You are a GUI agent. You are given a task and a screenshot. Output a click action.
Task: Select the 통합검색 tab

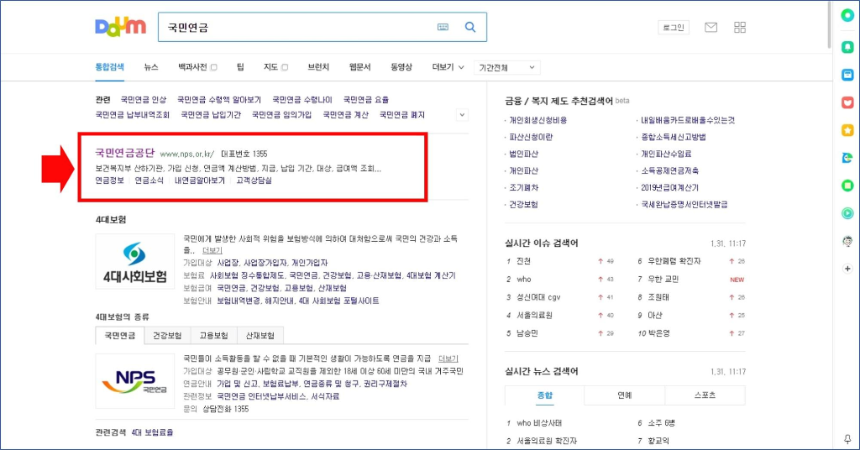pos(110,67)
